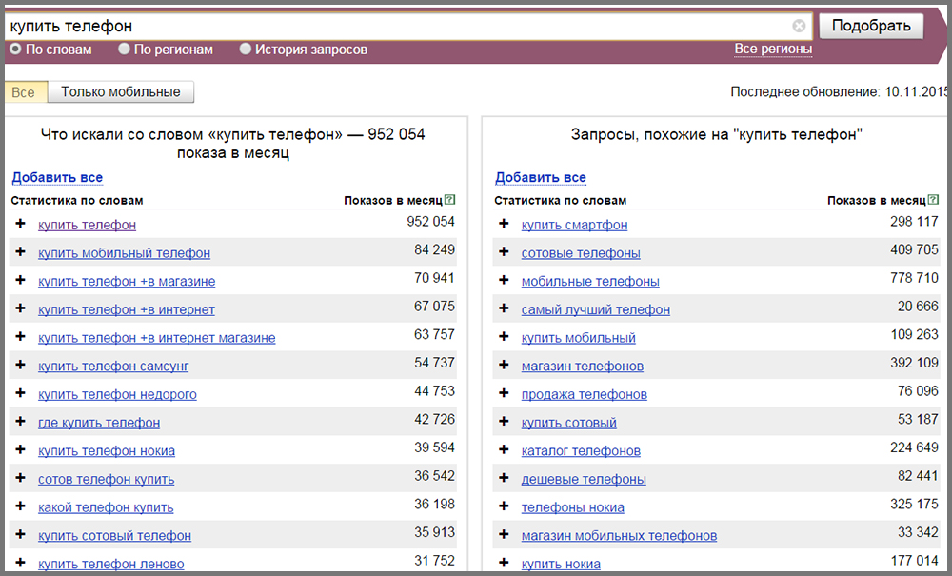The image size is (952, 576).
Task: Add «купить телефон самсунг» using its plus icon
Action: click(x=20, y=366)
